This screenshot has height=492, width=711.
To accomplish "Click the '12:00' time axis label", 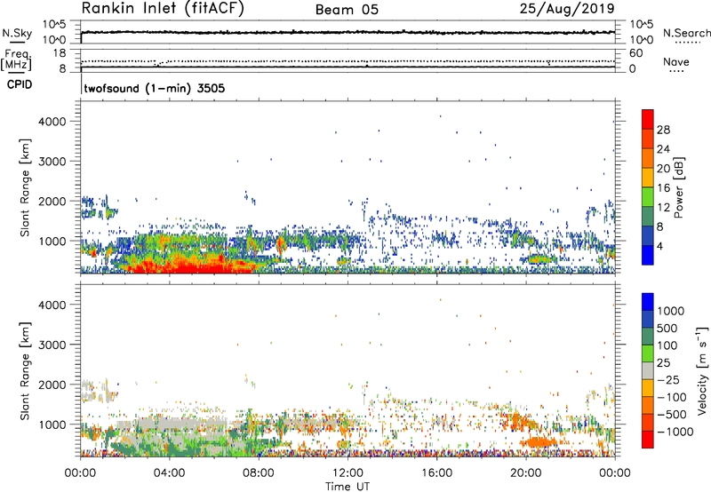I will (348, 473).
